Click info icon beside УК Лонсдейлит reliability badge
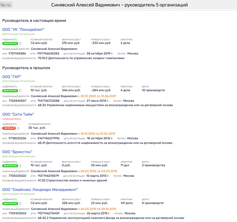 click(20, 43)
